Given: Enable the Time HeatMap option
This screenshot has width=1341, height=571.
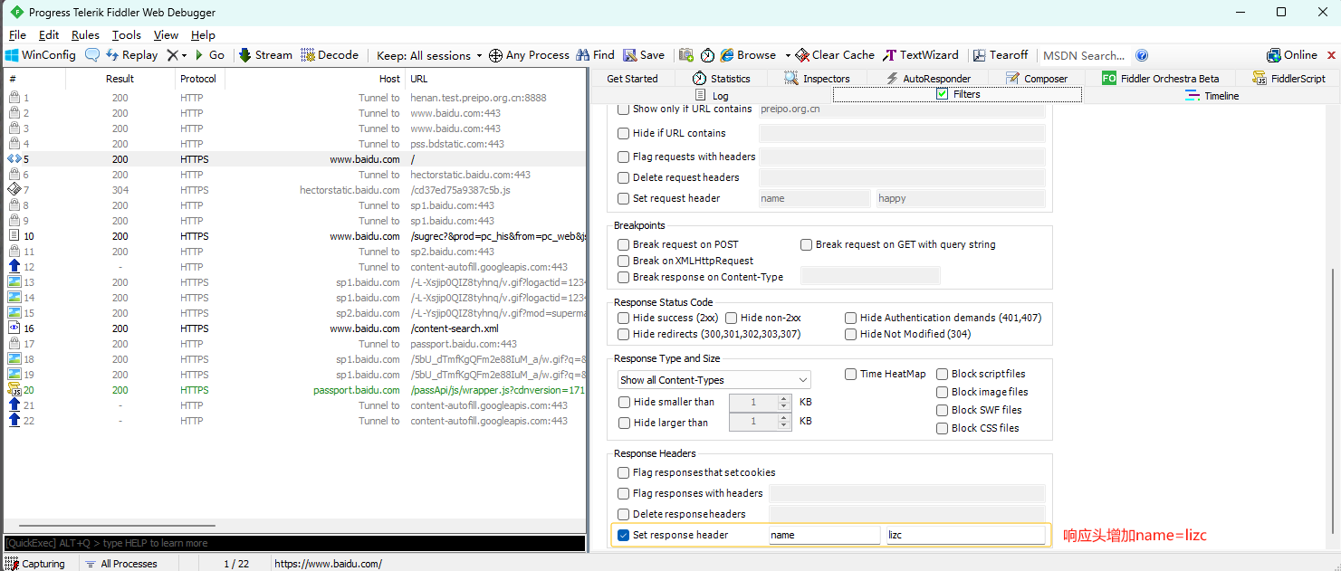Looking at the screenshot, I should point(851,374).
